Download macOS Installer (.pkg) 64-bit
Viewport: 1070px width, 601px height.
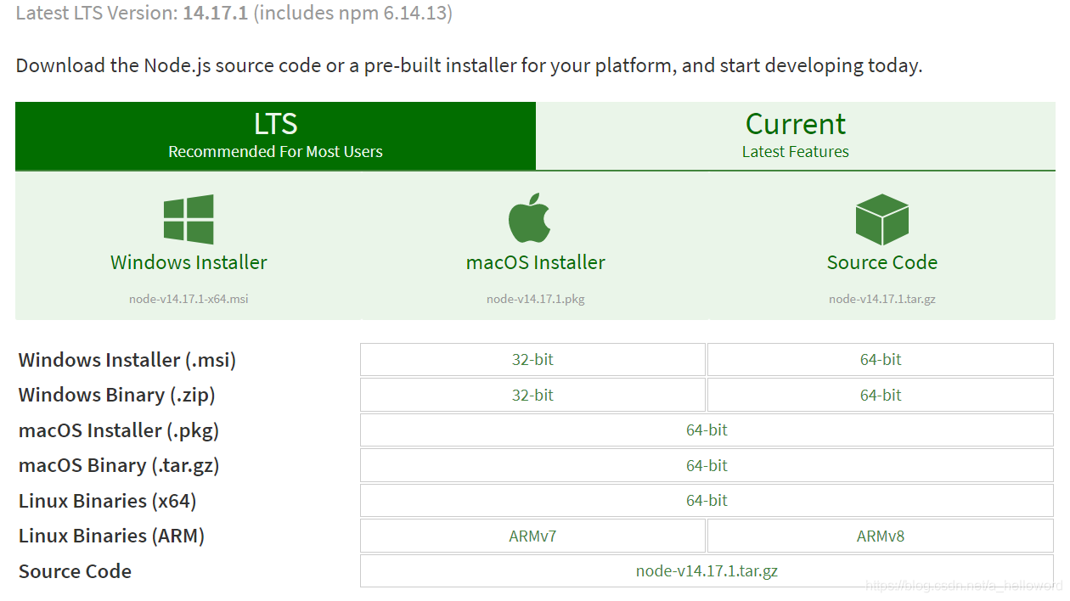tap(707, 430)
